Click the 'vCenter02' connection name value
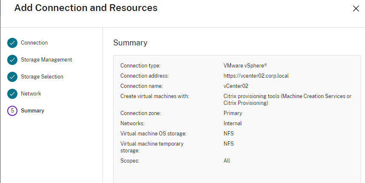 (x=236, y=86)
